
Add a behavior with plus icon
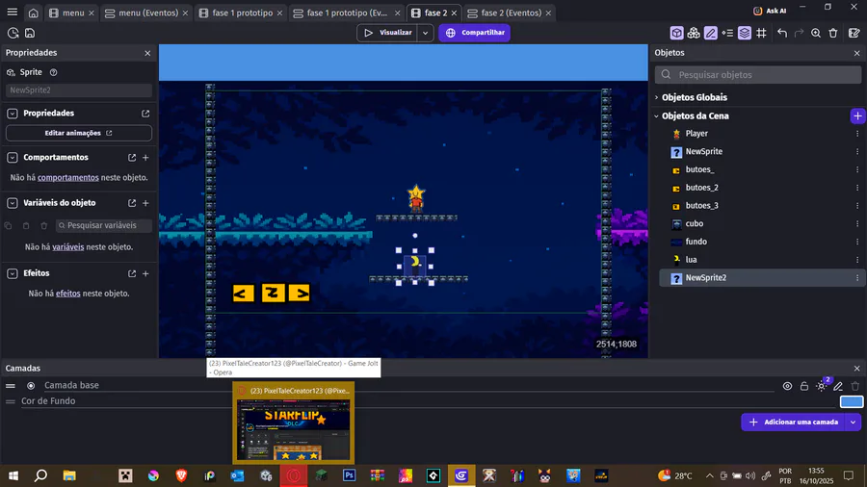[x=146, y=158]
